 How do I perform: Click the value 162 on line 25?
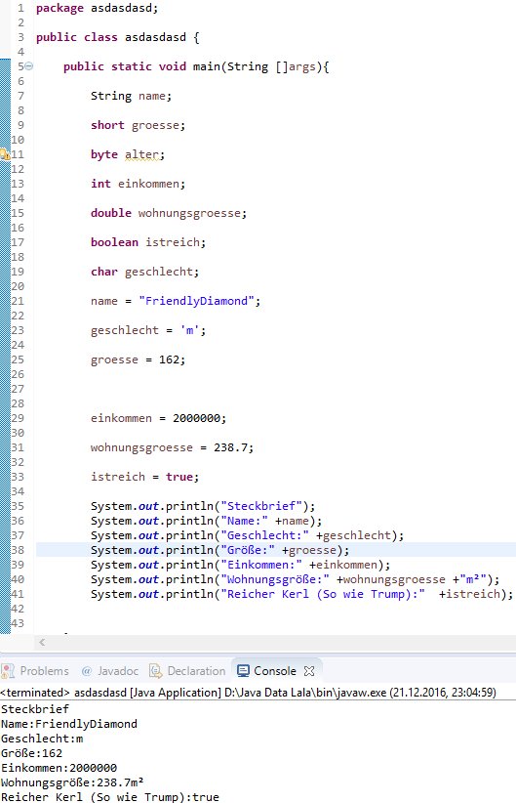click(x=169, y=359)
